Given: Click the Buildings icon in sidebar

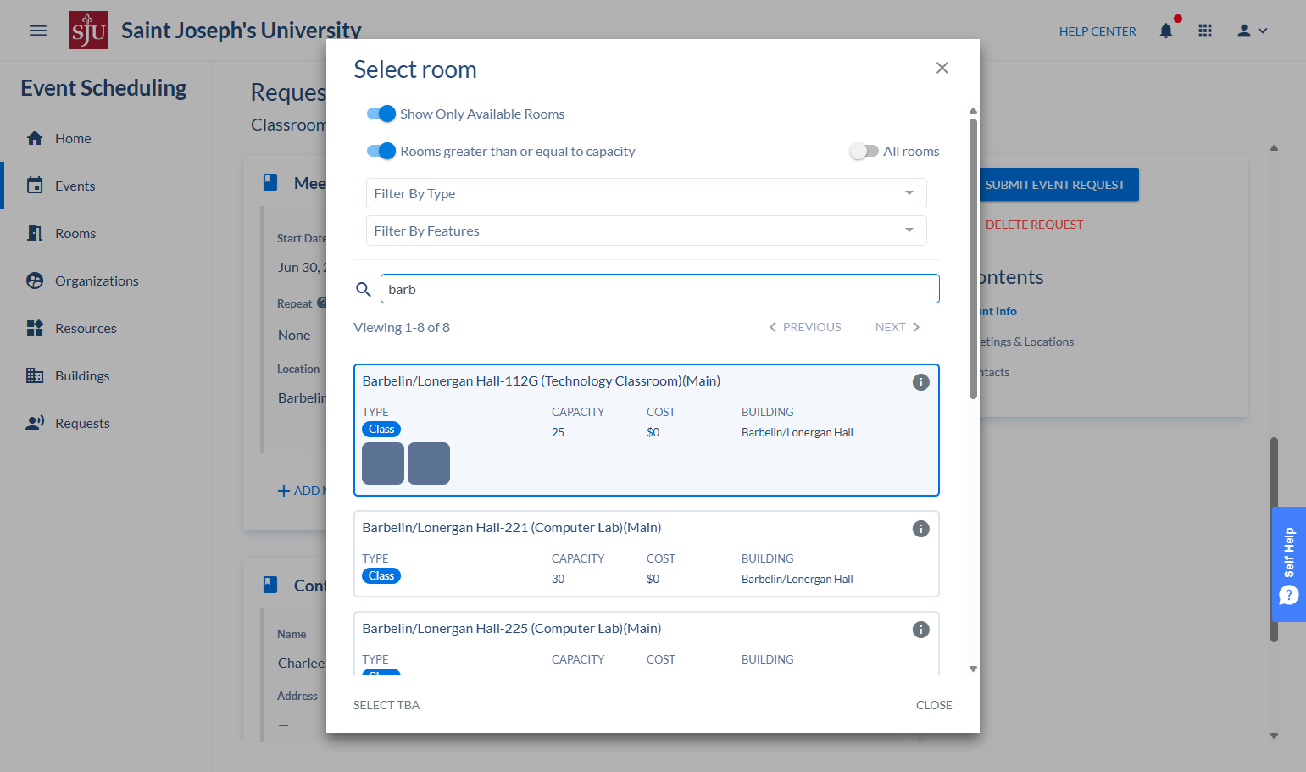Looking at the screenshot, I should [x=35, y=375].
